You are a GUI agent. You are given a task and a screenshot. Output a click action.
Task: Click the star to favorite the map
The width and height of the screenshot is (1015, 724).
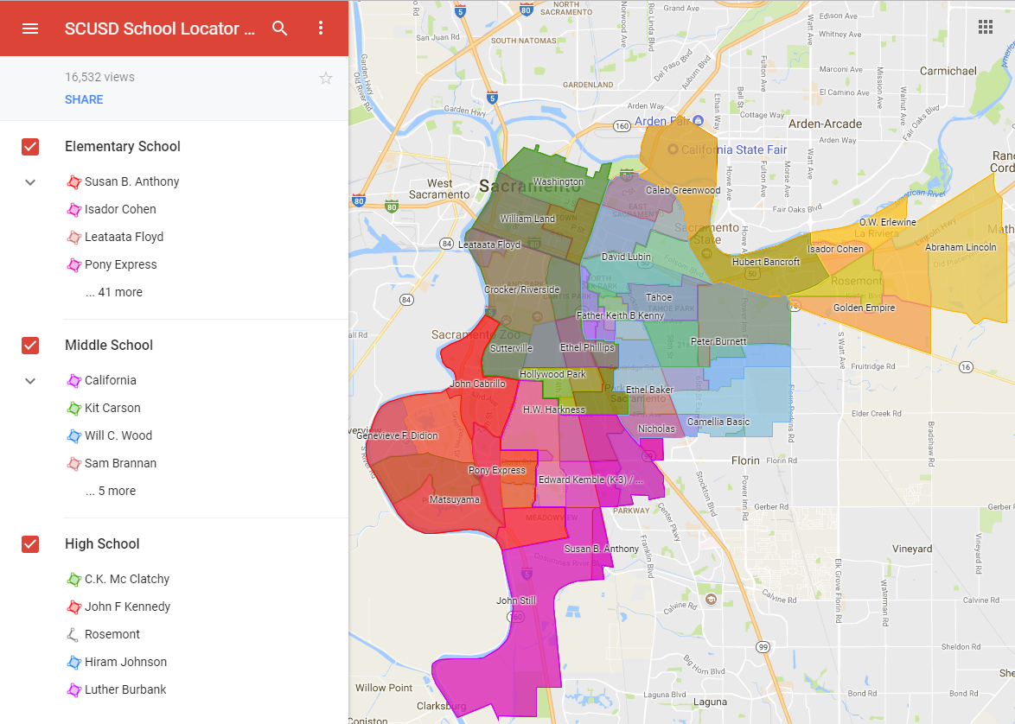coord(326,78)
